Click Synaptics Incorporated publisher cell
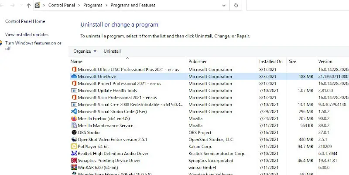Viewport: 349px width, 175px height. tap(211, 161)
